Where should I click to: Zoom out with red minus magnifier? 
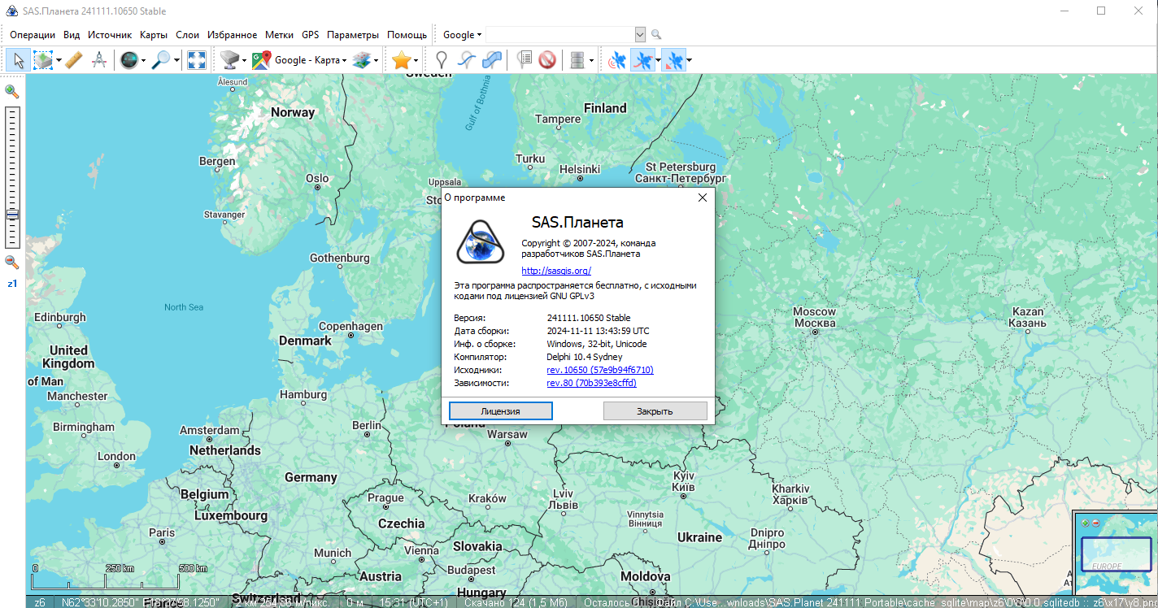(12, 262)
